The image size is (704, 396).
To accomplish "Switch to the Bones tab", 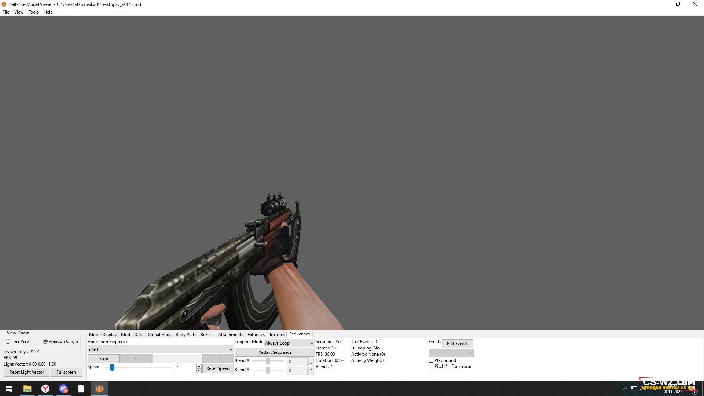I will pyautogui.click(x=206, y=335).
